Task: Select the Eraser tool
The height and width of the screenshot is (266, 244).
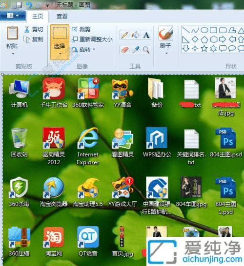Action: tap(124, 50)
